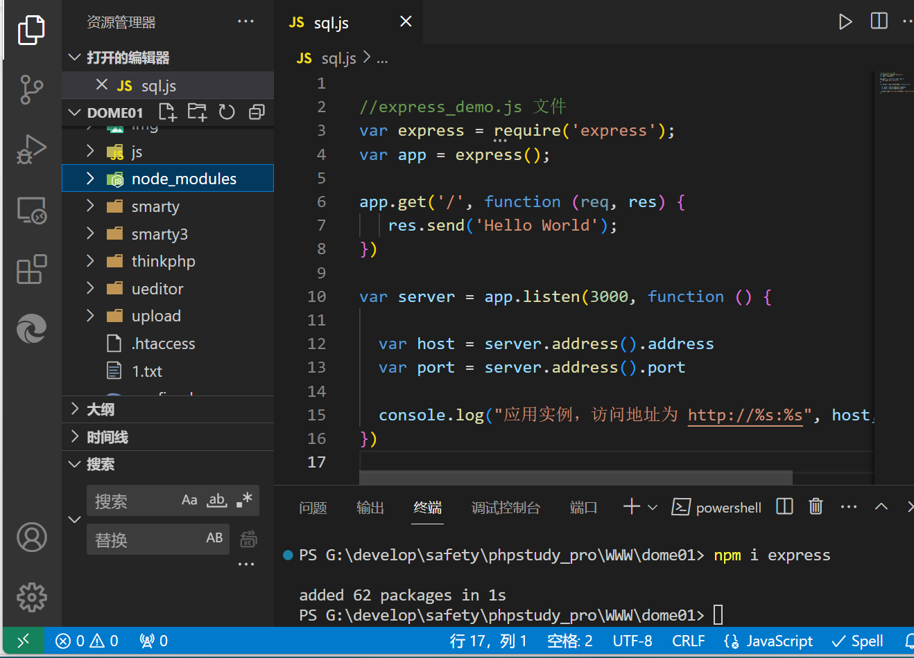Collapse the replace row toggle
This screenshot has width=914, height=658.
(75, 519)
